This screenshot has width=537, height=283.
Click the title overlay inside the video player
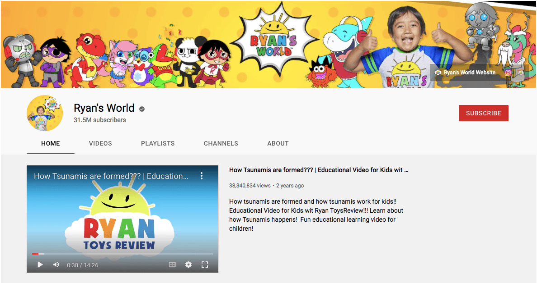click(111, 176)
